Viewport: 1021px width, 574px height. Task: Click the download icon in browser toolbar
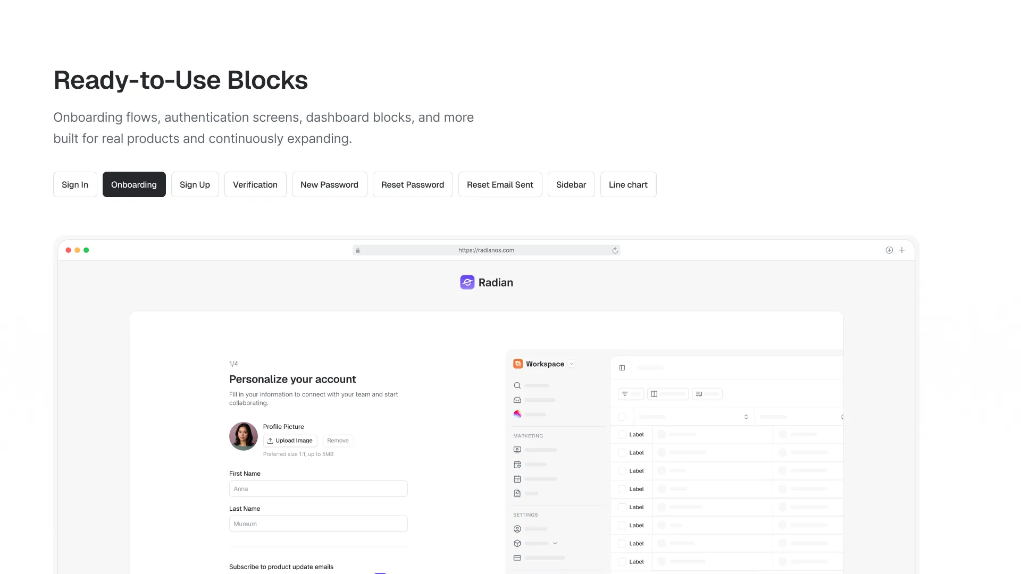coord(889,250)
